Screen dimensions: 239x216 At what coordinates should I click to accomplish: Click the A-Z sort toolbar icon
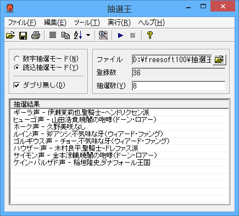click(78, 35)
